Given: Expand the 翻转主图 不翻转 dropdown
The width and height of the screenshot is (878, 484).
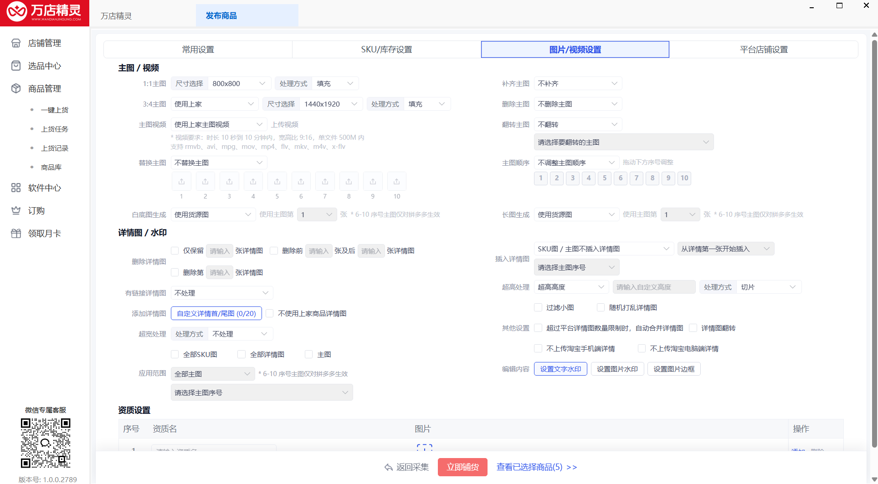Looking at the screenshot, I should pos(578,124).
